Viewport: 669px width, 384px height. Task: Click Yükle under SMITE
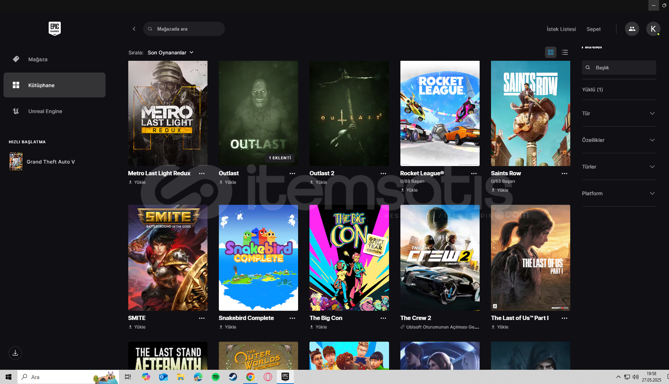point(137,327)
